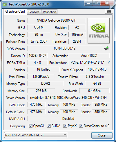Select the Graphics Card tab
The image size is (116, 142).
pos(15,12)
